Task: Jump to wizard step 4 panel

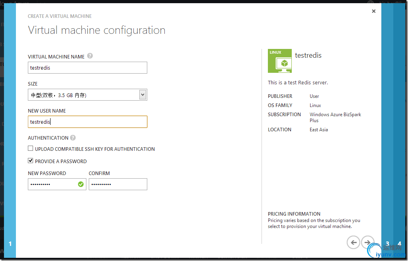Action: click(399, 130)
